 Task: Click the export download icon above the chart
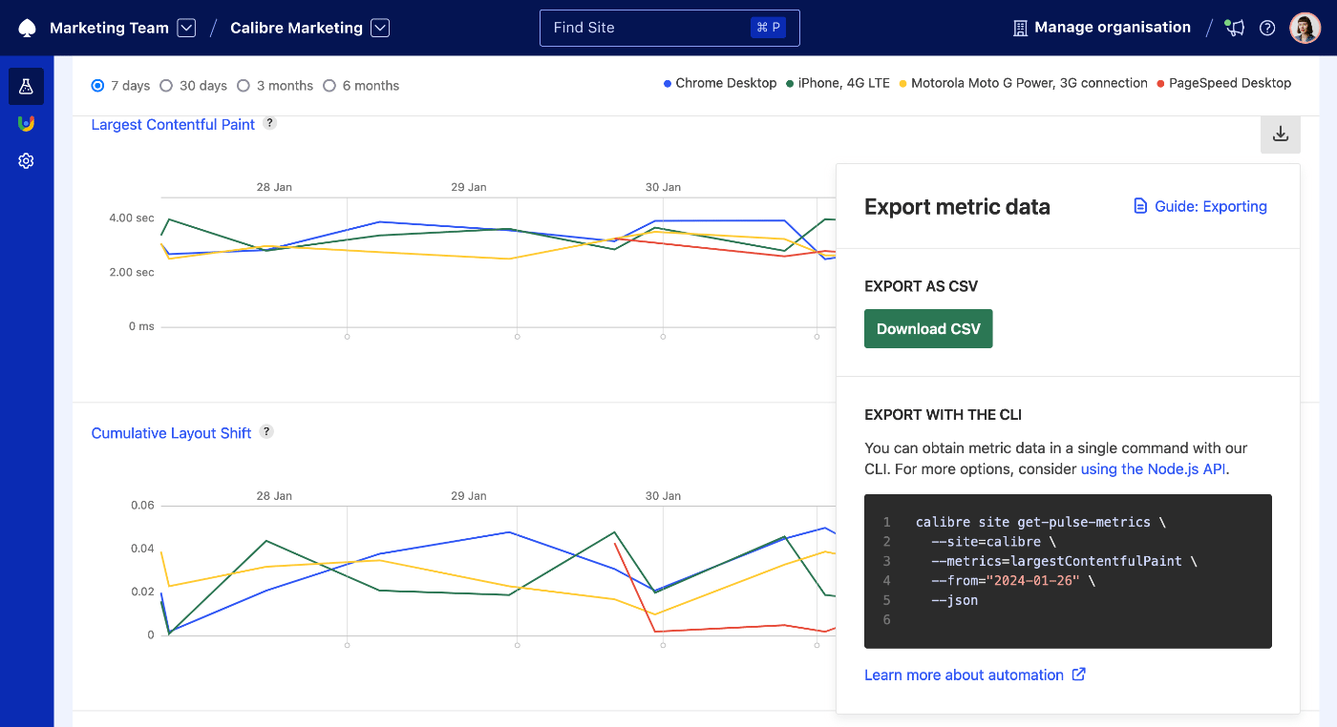(x=1280, y=135)
